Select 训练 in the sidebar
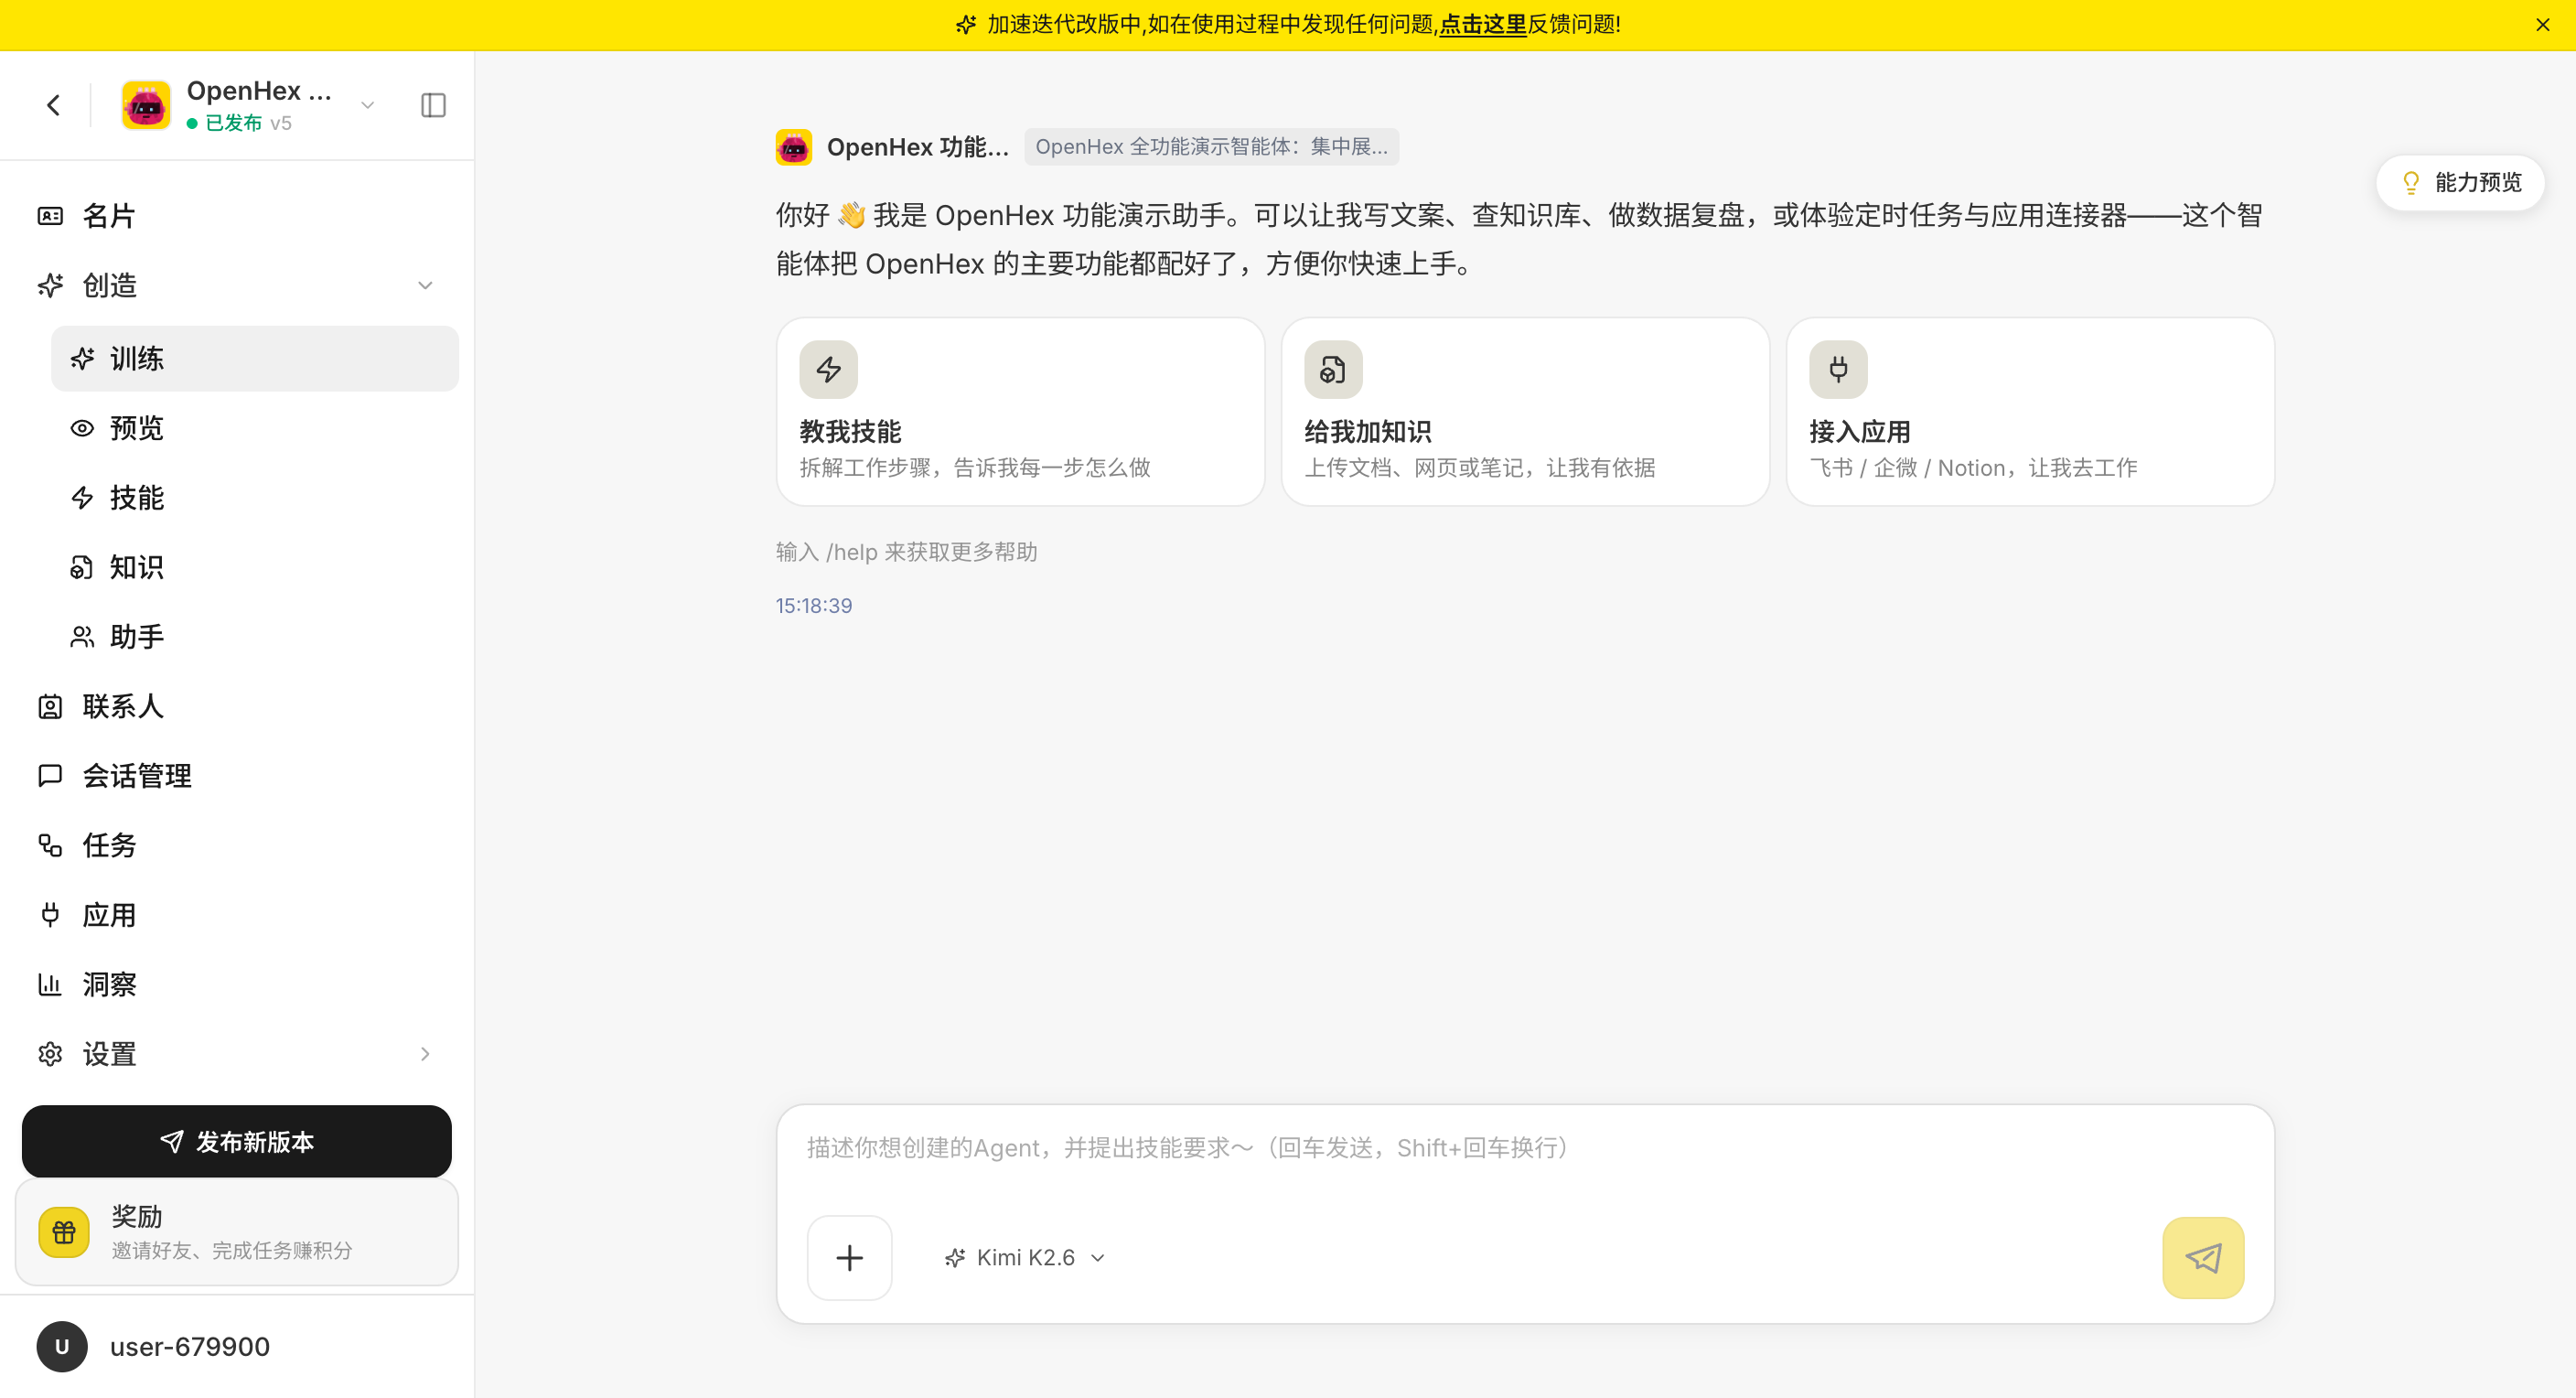Image resolution: width=2576 pixels, height=1398 pixels. click(255, 358)
